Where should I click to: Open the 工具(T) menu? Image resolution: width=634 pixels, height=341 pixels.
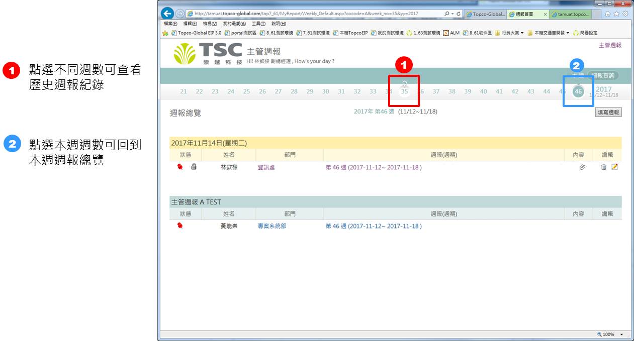click(258, 24)
